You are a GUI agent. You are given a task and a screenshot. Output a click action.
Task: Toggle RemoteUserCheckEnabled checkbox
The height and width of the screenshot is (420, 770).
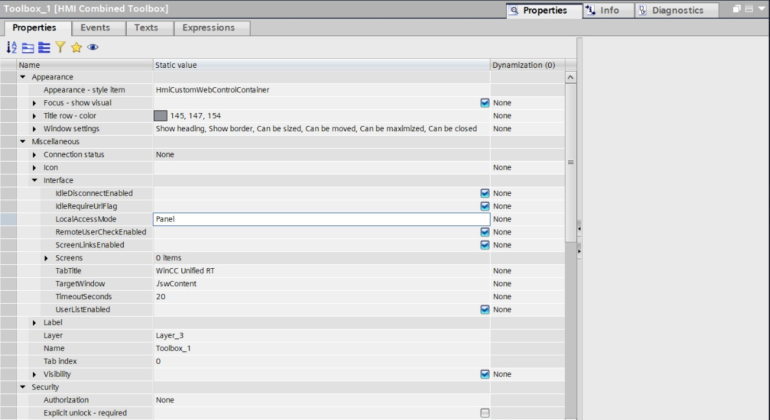[485, 232]
